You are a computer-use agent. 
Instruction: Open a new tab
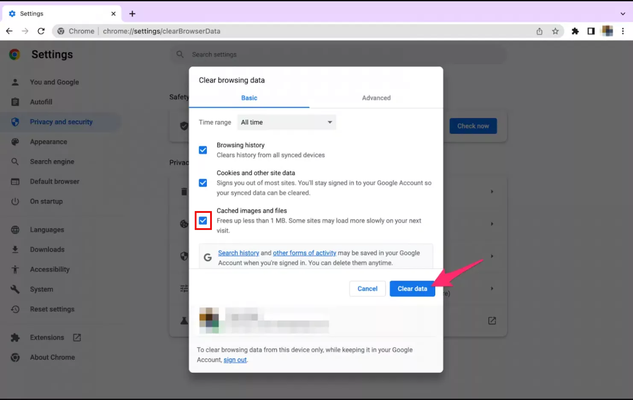coord(132,14)
